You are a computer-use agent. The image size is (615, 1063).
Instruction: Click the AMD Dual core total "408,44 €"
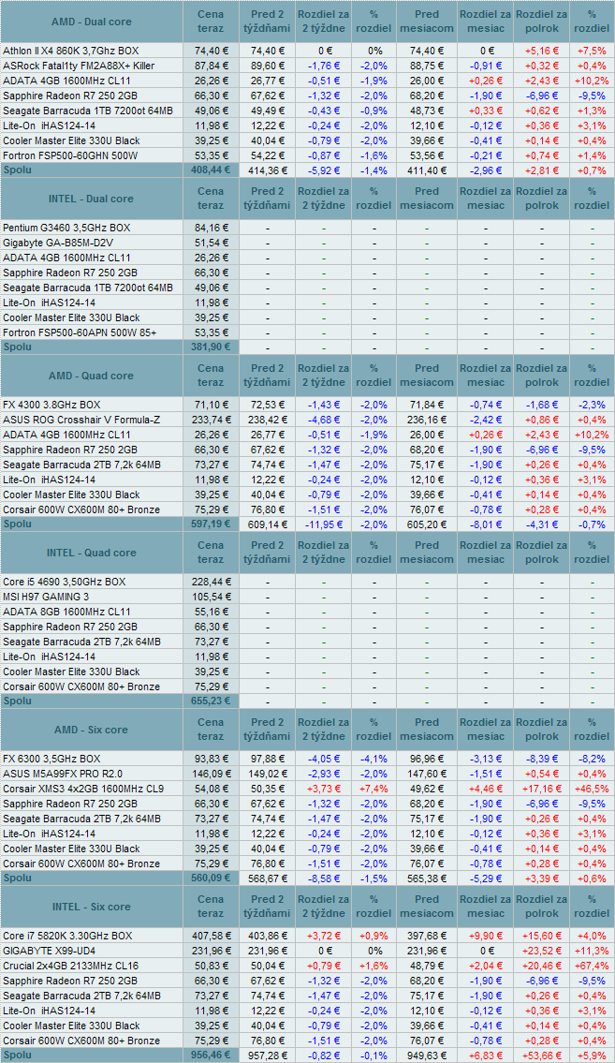[x=212, y=170]
